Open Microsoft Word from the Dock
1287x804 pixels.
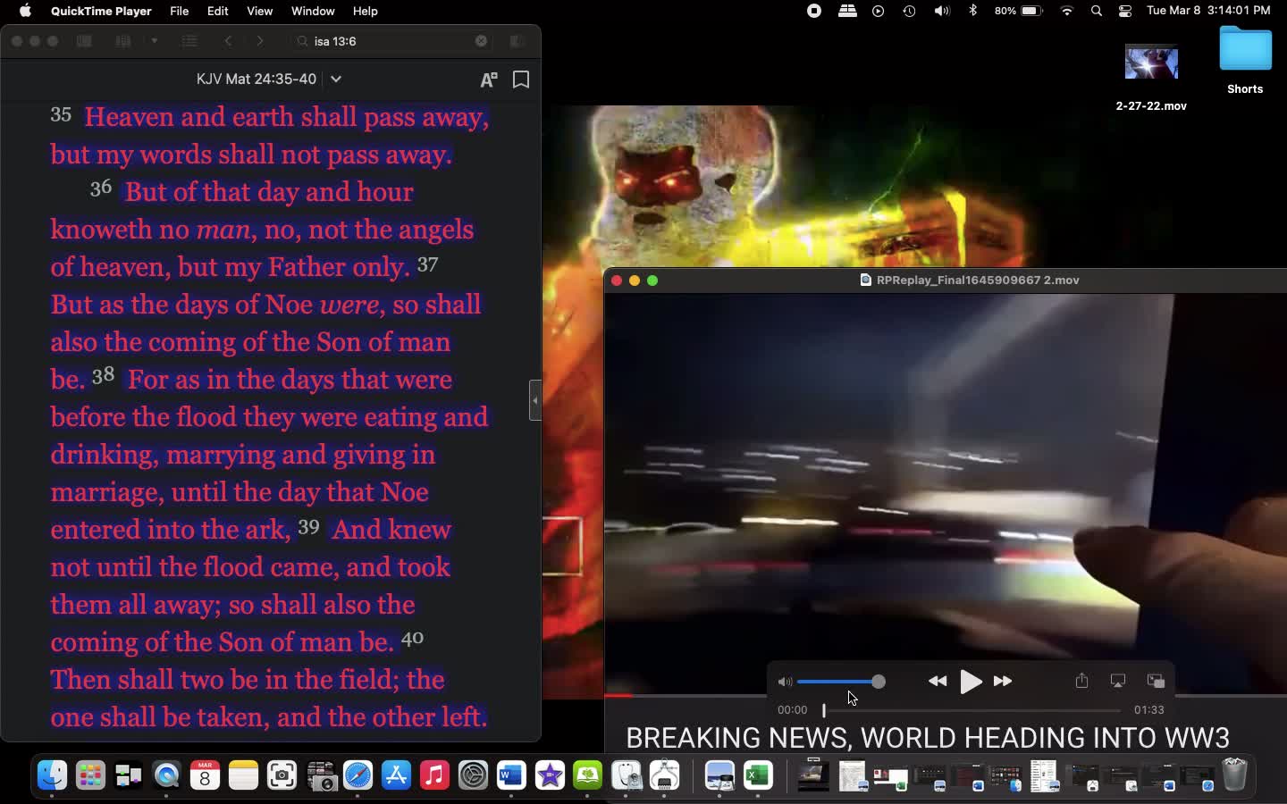coord(511,775)
